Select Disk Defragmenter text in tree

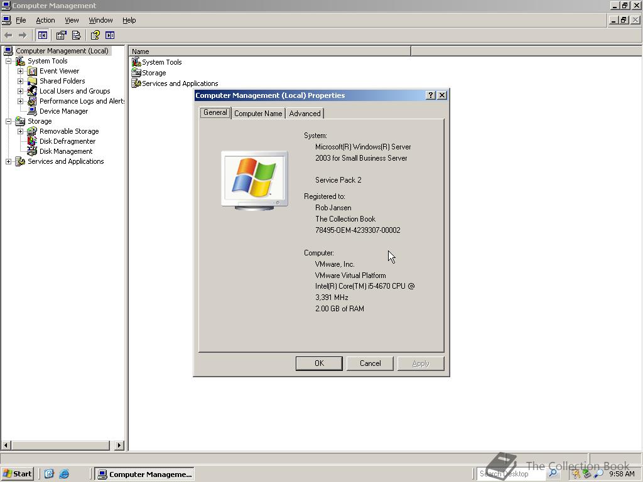[67, 141]
